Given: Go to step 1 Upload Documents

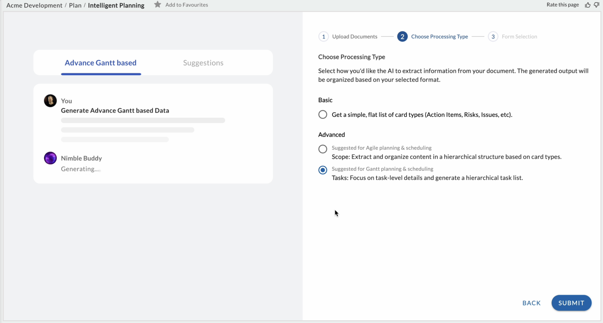Looking at the screenshot, I should coord(348,36).
